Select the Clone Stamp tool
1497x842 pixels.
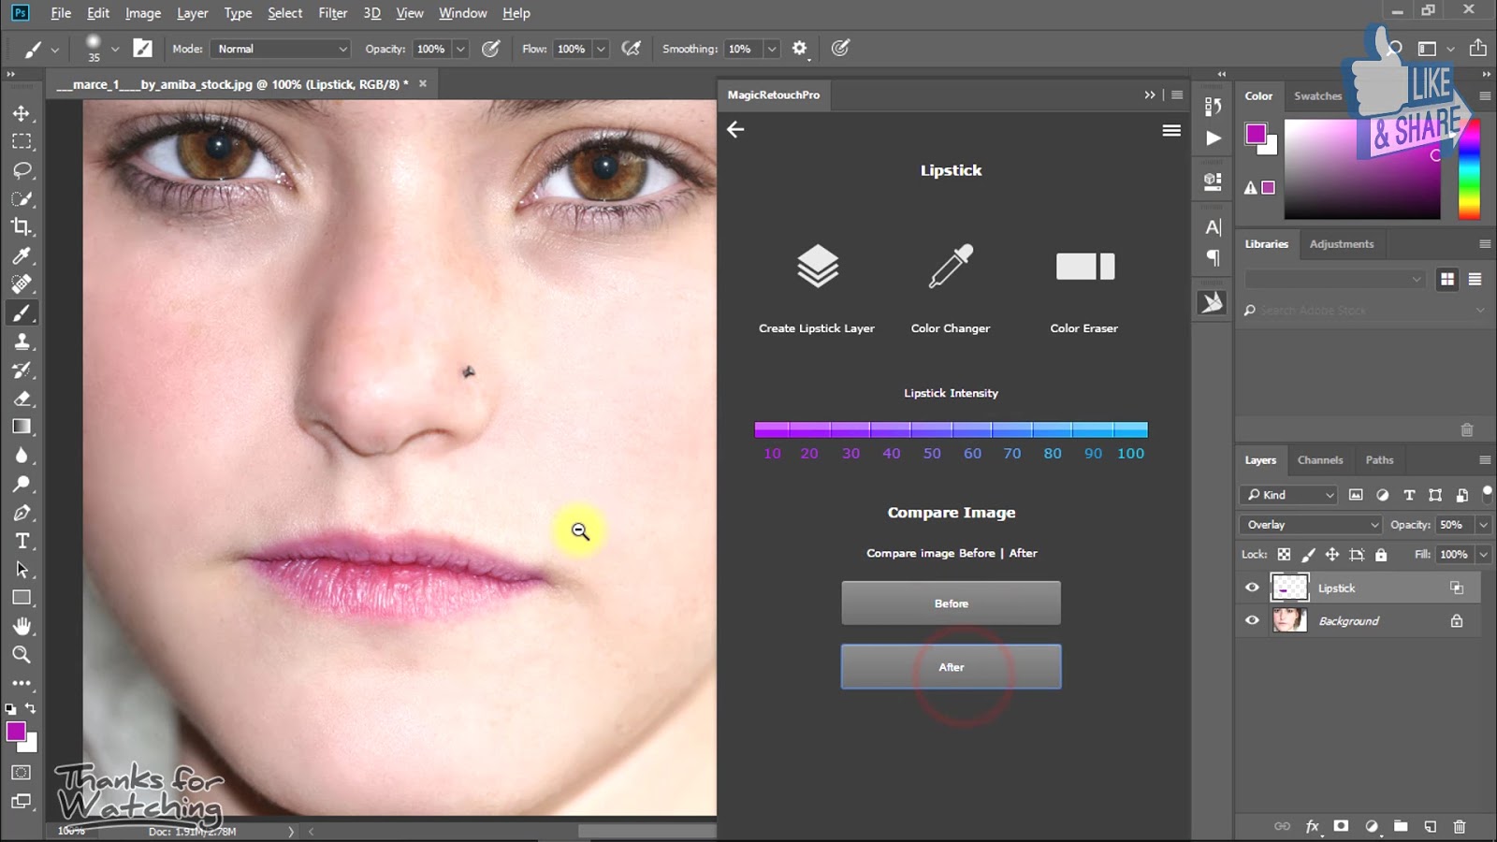pyautogui.click(x=22, y=341)
